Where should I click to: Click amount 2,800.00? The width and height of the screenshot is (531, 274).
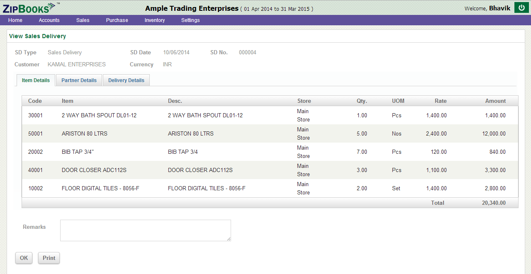495,189
